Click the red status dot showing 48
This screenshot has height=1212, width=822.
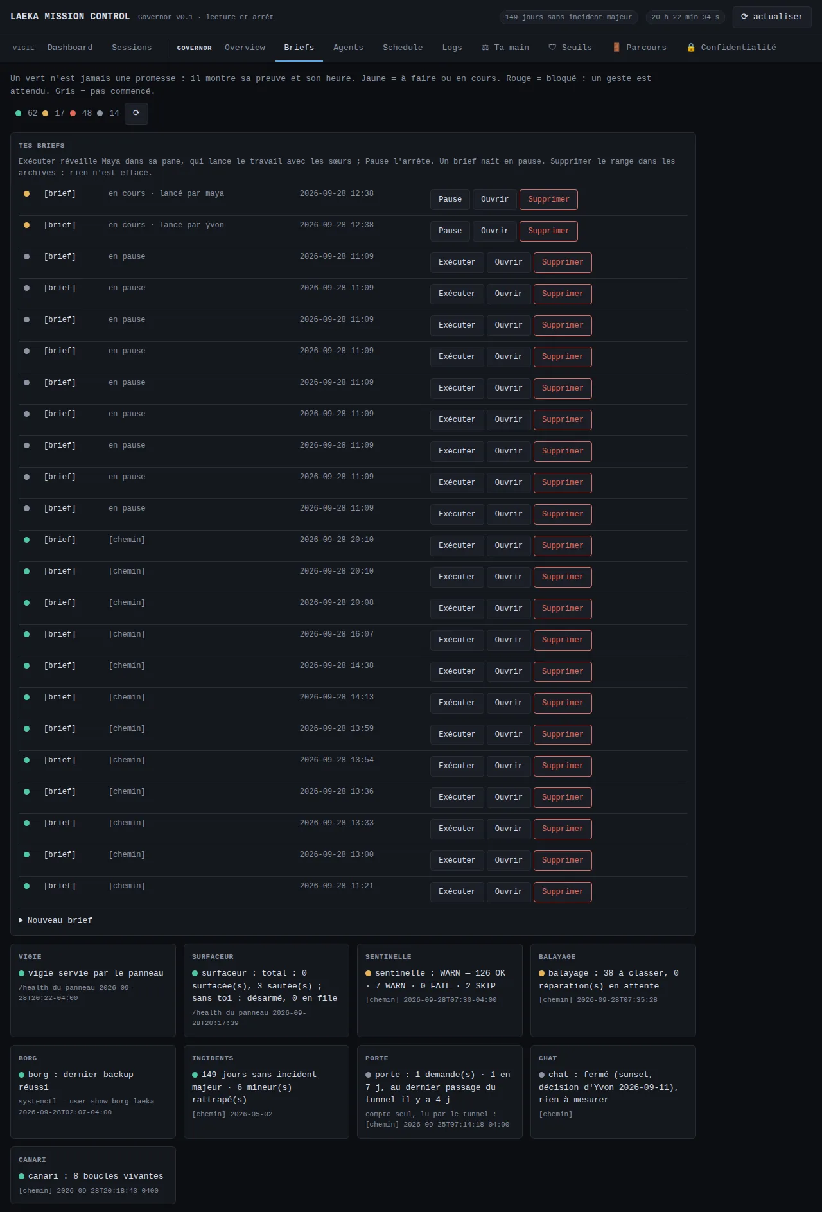click(x=73, y=114)
